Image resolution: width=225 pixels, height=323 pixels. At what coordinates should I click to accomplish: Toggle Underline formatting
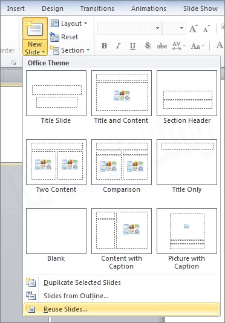pos(132,45)
